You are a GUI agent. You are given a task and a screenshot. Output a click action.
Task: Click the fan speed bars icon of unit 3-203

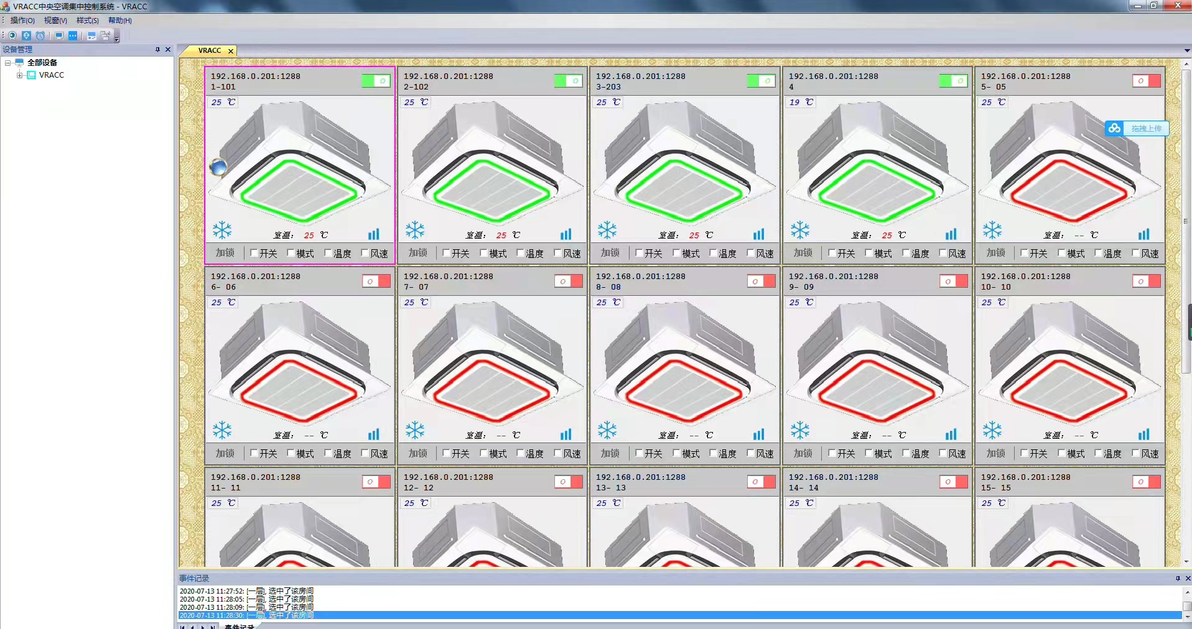click(759, 234)
